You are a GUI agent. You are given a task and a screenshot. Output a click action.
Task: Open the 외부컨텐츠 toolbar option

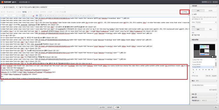[43, 12]
